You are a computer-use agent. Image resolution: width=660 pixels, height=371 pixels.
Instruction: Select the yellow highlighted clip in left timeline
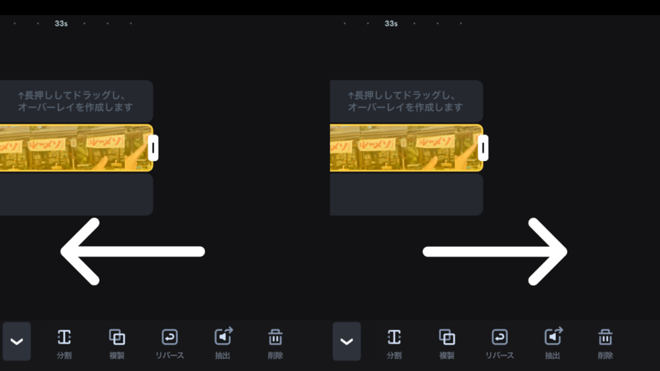point(76,148)
